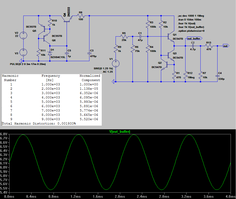Click the '.tran 0 104m 100m' directive
Image resolution: width=236 pixels, height=199 pixels.
point(190,19)
